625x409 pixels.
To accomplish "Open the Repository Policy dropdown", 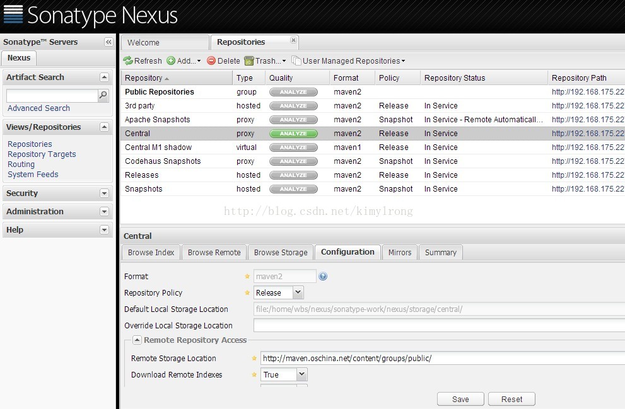I will coord(298,292).
